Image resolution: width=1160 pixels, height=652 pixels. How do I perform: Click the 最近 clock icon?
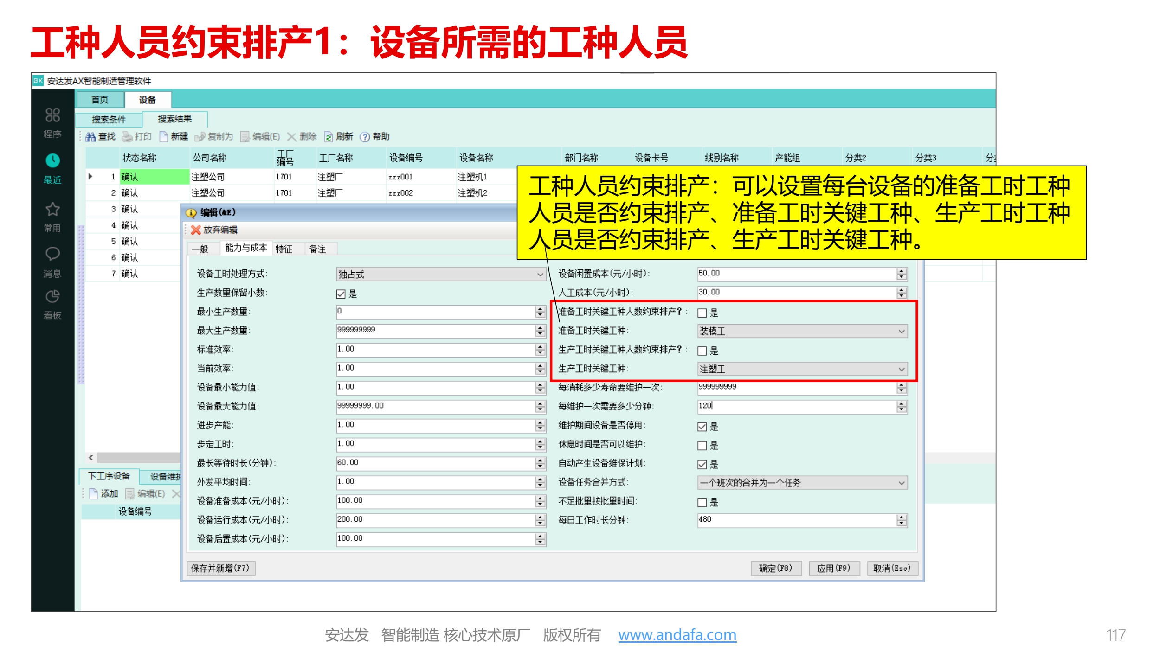tap(52, 160)
